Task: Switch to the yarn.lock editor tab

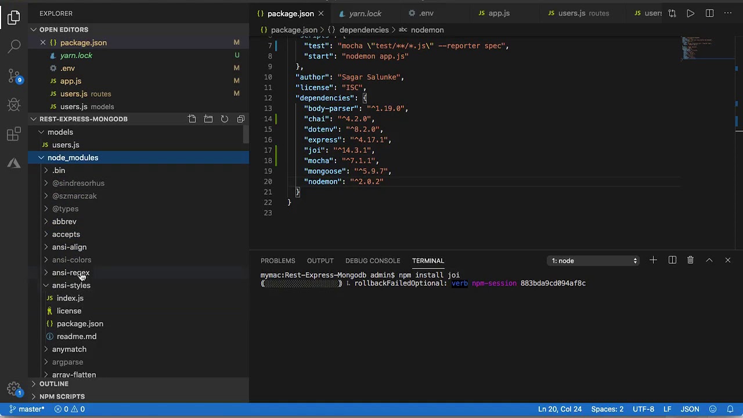Action: click(x=365, y=13)
